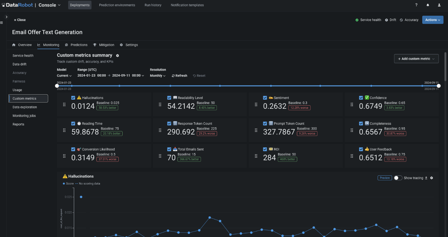
Task: Click the Preview button on the Hallucinations chart
Action: (385, 178)
